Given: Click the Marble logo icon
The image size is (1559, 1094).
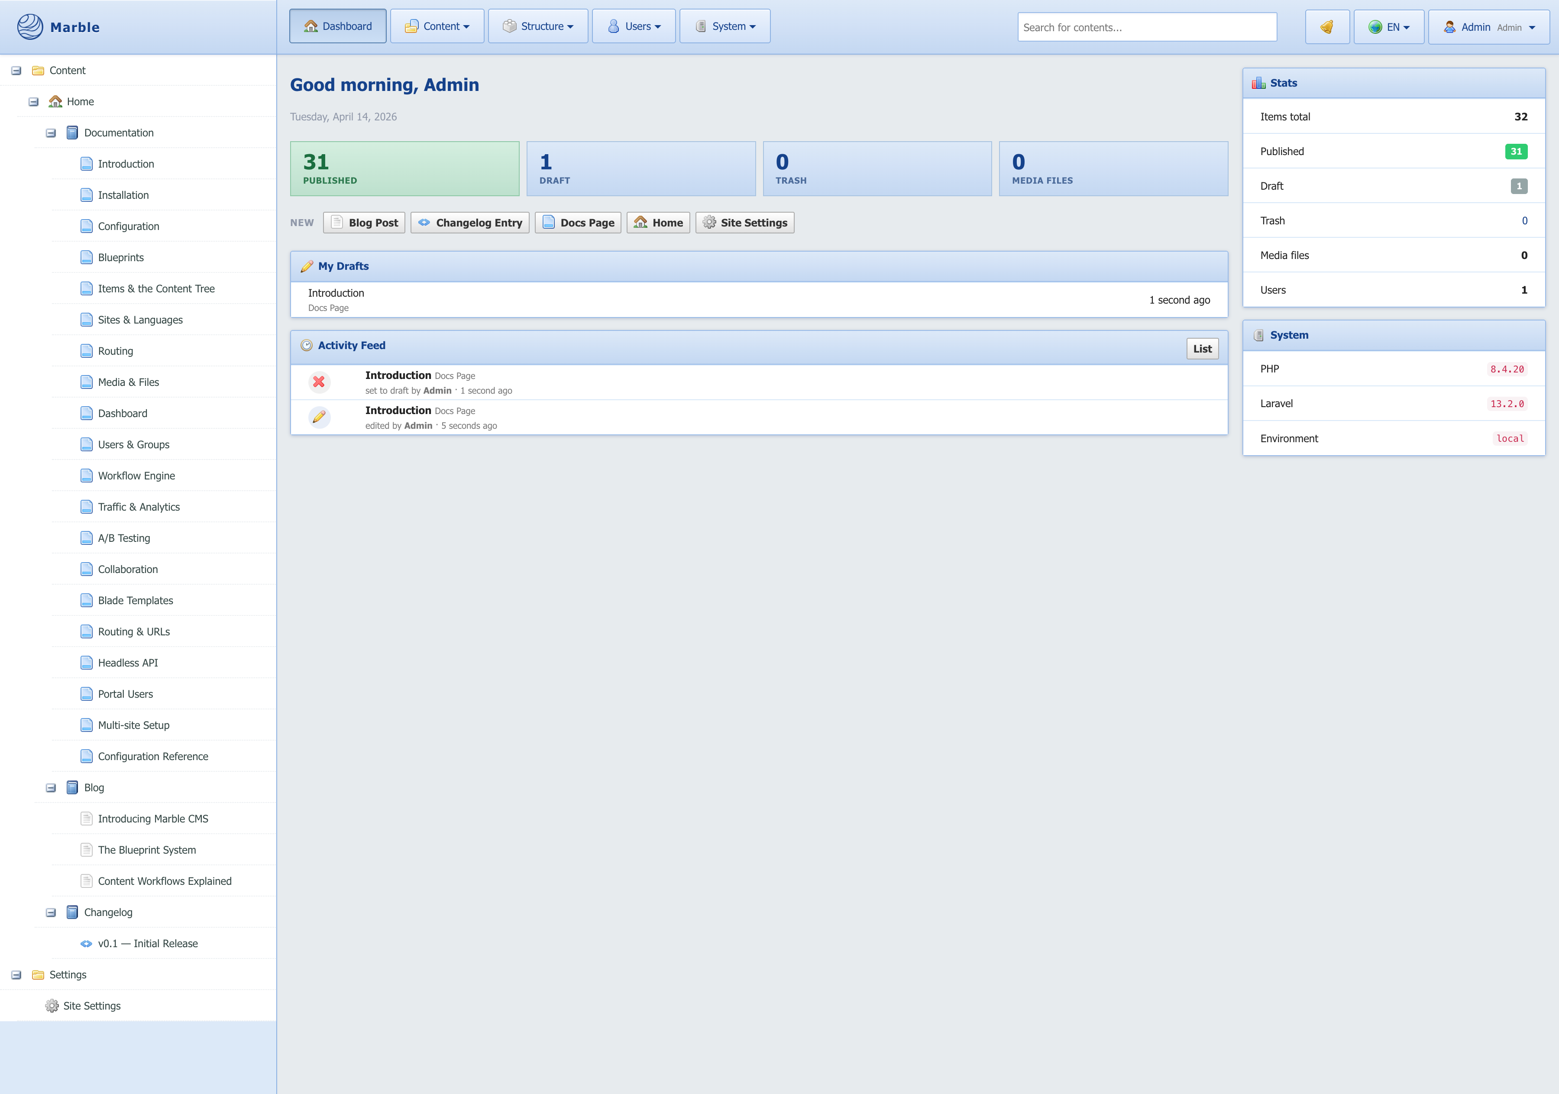Looking at the screenshot, I should coord(30,27).
